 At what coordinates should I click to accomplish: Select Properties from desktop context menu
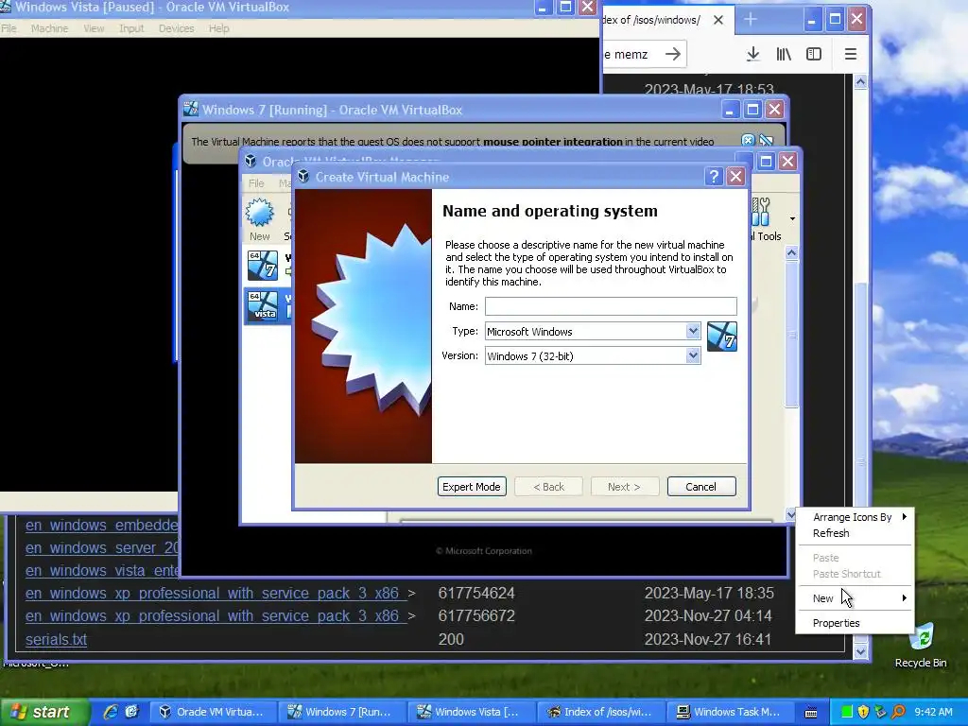[855, 623]
